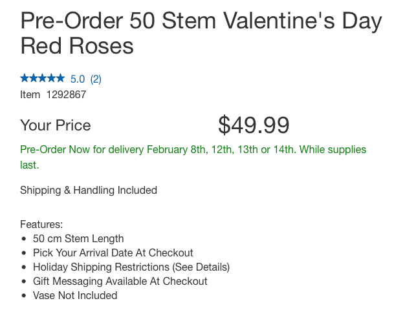The width and height of the screenshot is (394, 310).
Task: Click the Vase Not Included feature
Action: pyautogui.click(x=75, y=295)
